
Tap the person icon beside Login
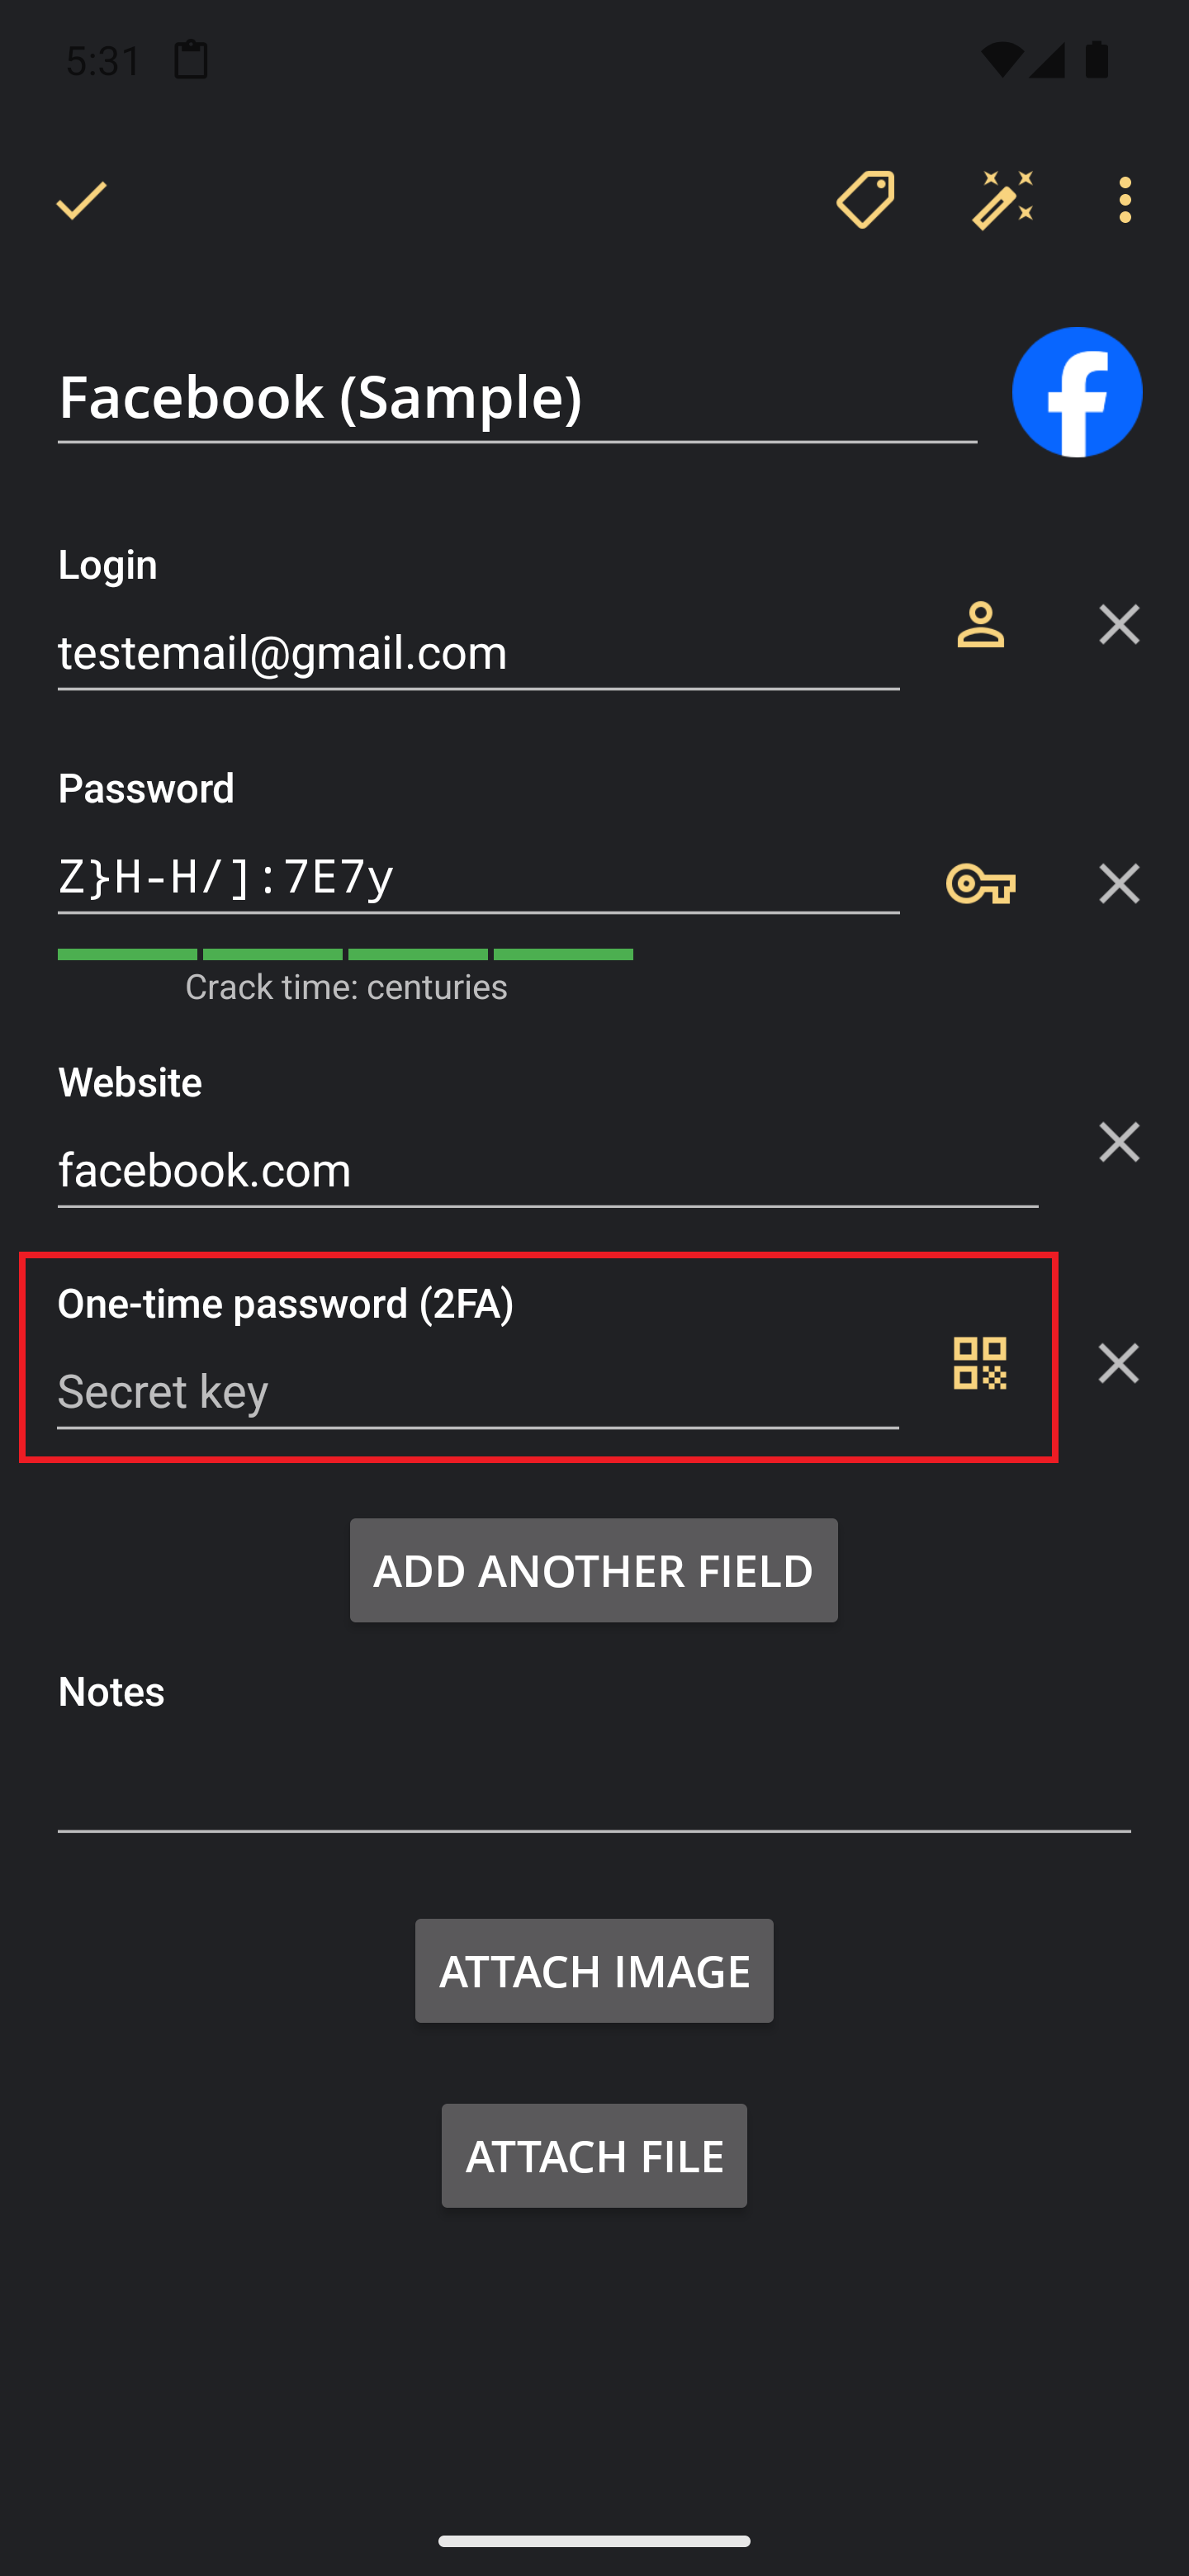pos(980,625)
